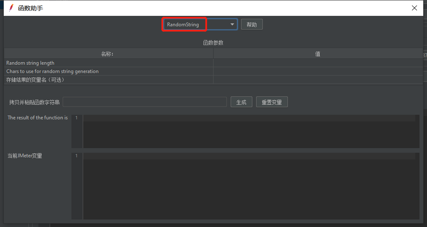This screenshot has height=227, width=427.
Task: Select the Chars to use value cell
Action: (x=318, y=71)
